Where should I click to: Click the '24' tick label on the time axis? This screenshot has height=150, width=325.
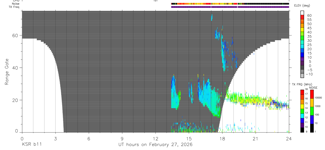point(289,138)
